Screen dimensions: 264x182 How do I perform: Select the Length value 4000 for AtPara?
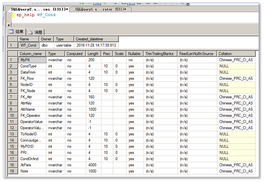93,165
